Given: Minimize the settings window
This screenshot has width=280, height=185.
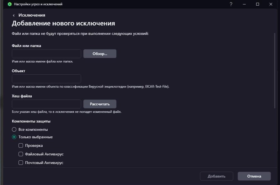Looking at the screenshot, I should point(244,4).
